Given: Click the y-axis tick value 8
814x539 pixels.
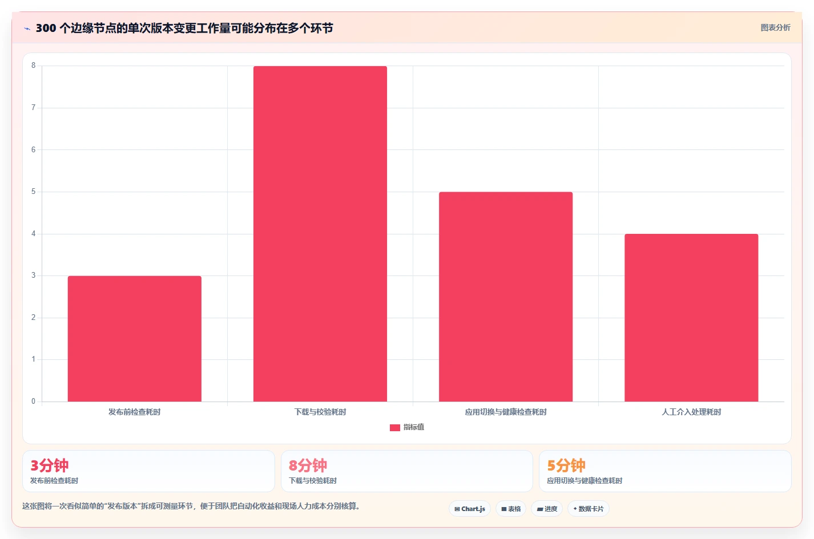Looking at the screenshot, I should [33, 66].
